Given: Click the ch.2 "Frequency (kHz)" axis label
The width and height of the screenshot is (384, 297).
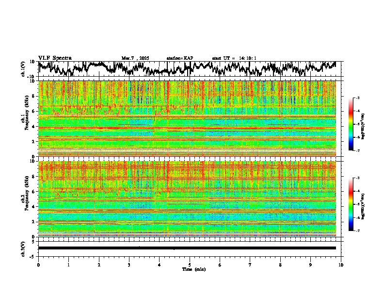Looking at the screenshot, I should (x=27, y=193).
